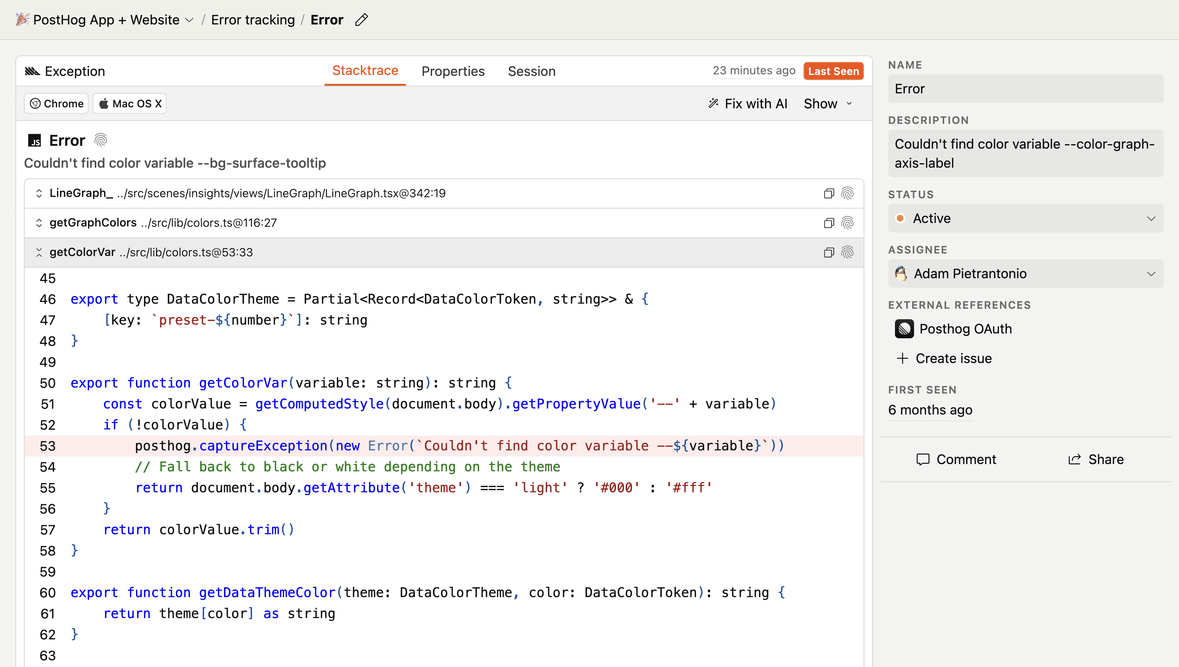This screenshot has width=1179, height=667.
Task: Click the Adam Pietrantonio avatar
Action: point(901,273)
